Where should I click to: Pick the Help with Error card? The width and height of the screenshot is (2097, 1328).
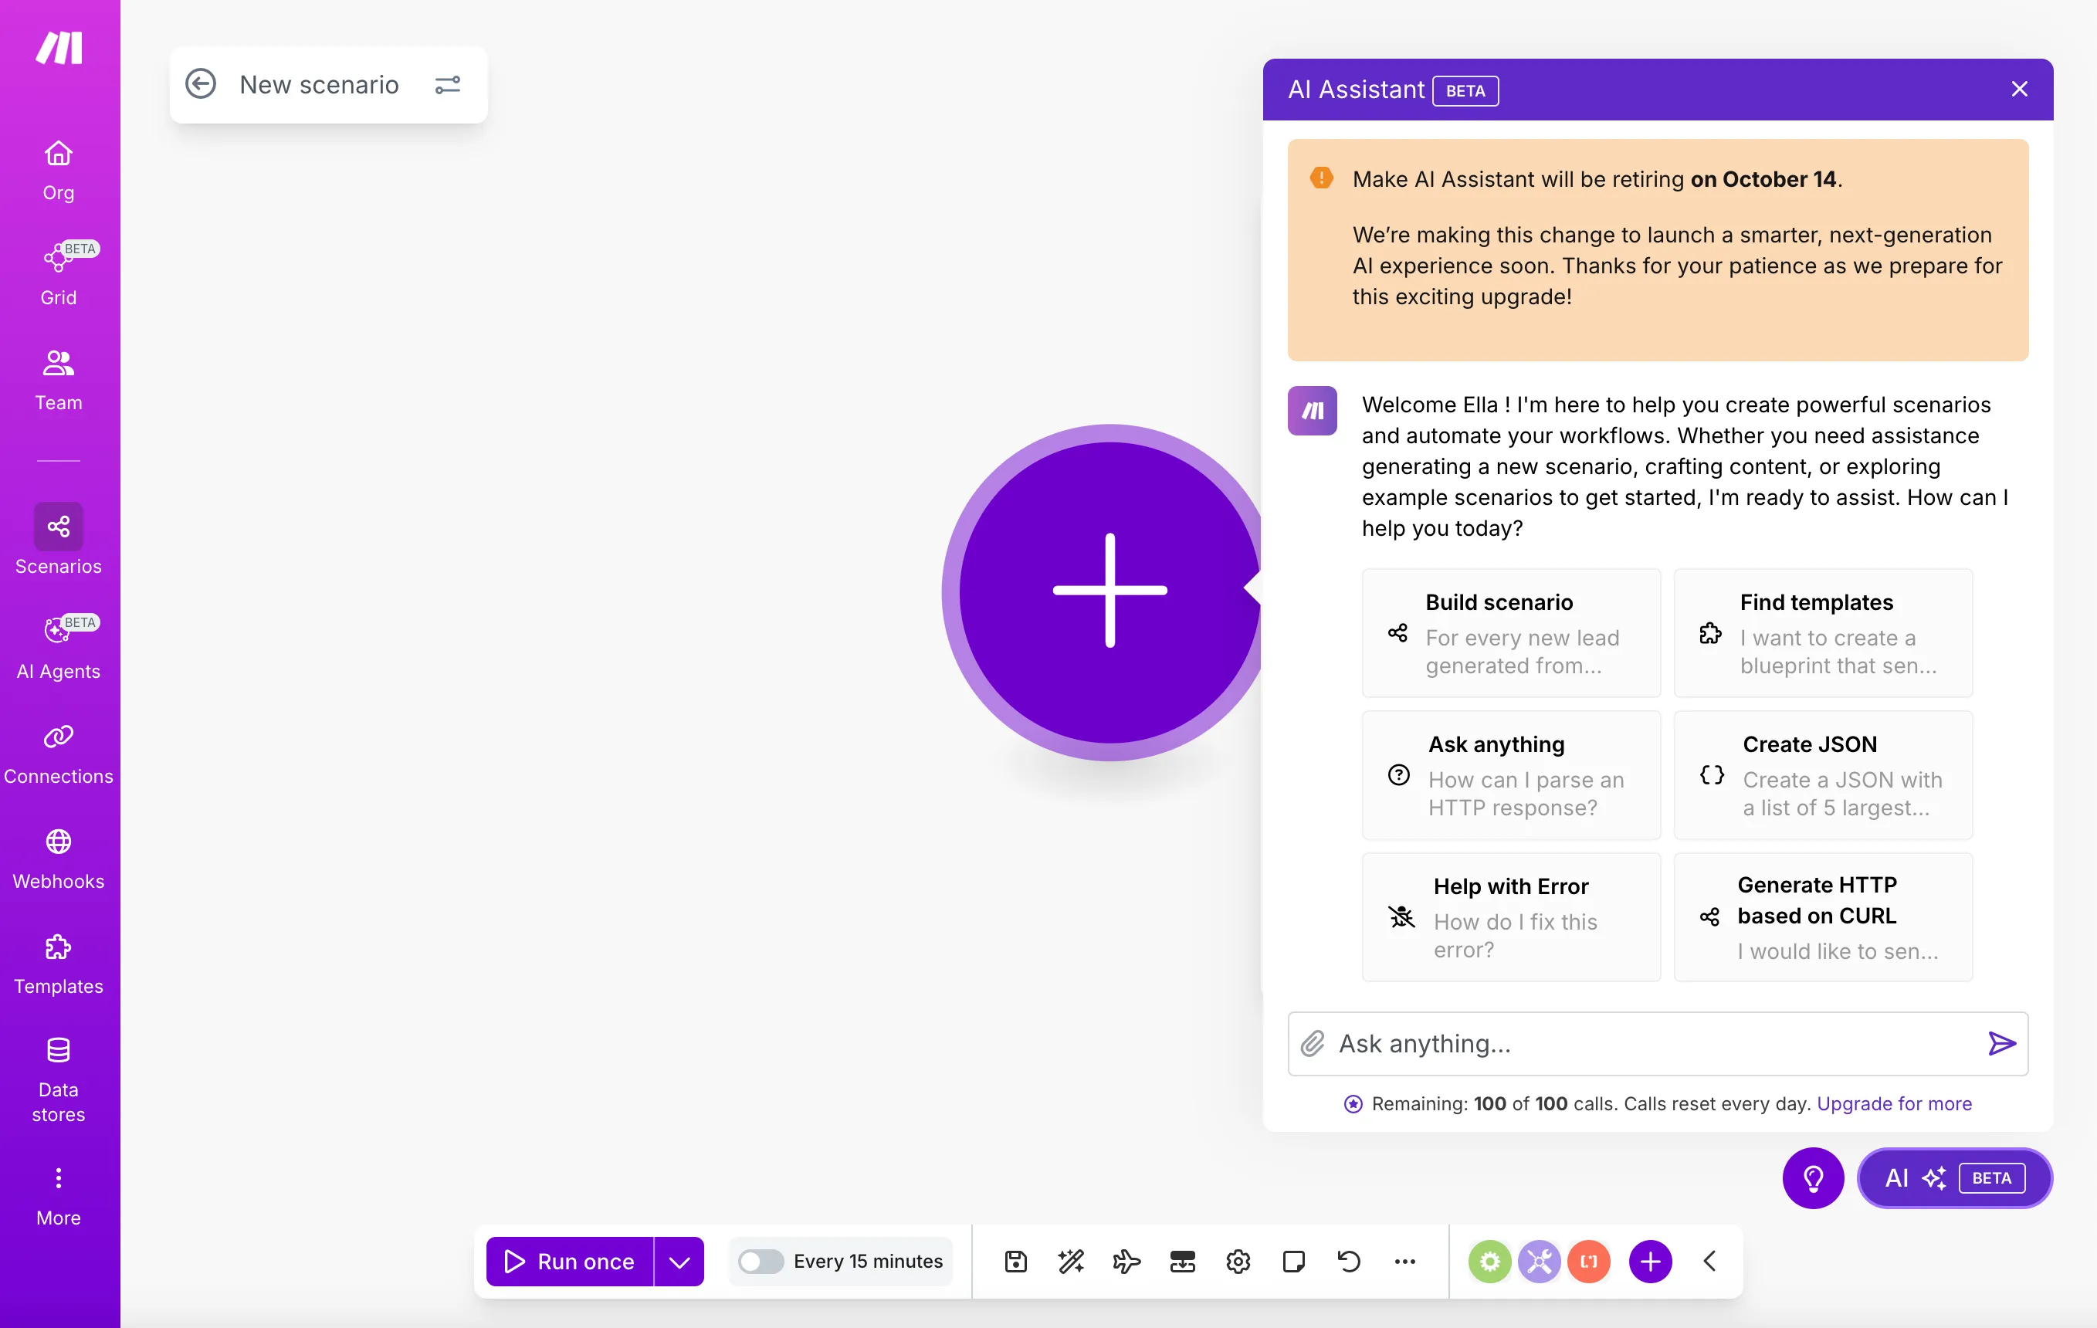click(1511, 917)
